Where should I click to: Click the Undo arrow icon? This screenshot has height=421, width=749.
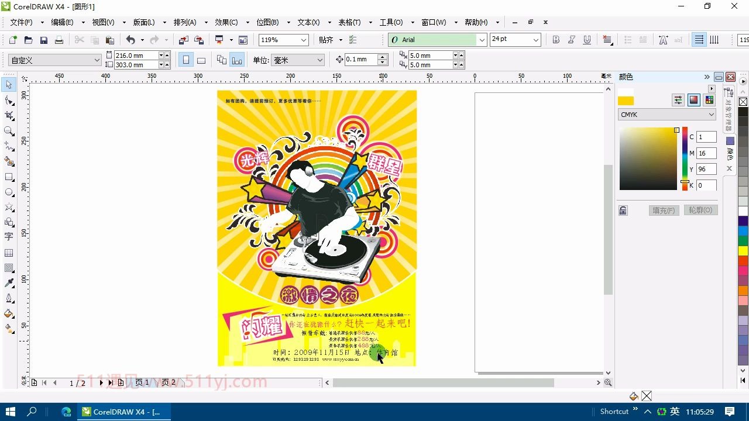pyautogui.click(x=130, y=40)
